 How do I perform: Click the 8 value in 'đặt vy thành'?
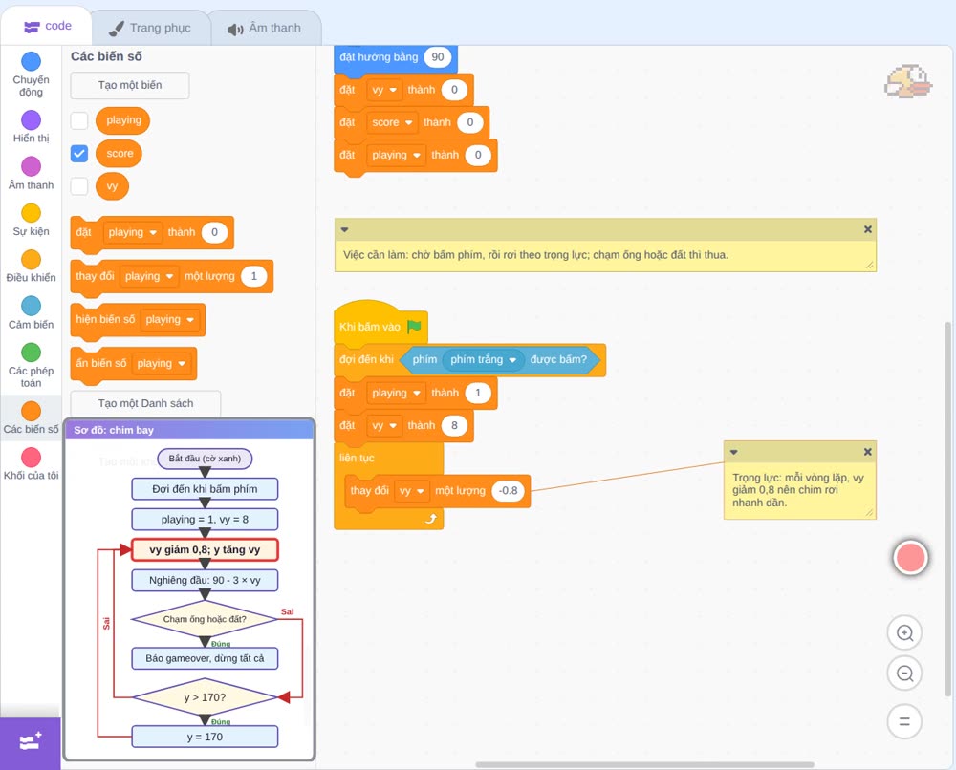[454, 425]
